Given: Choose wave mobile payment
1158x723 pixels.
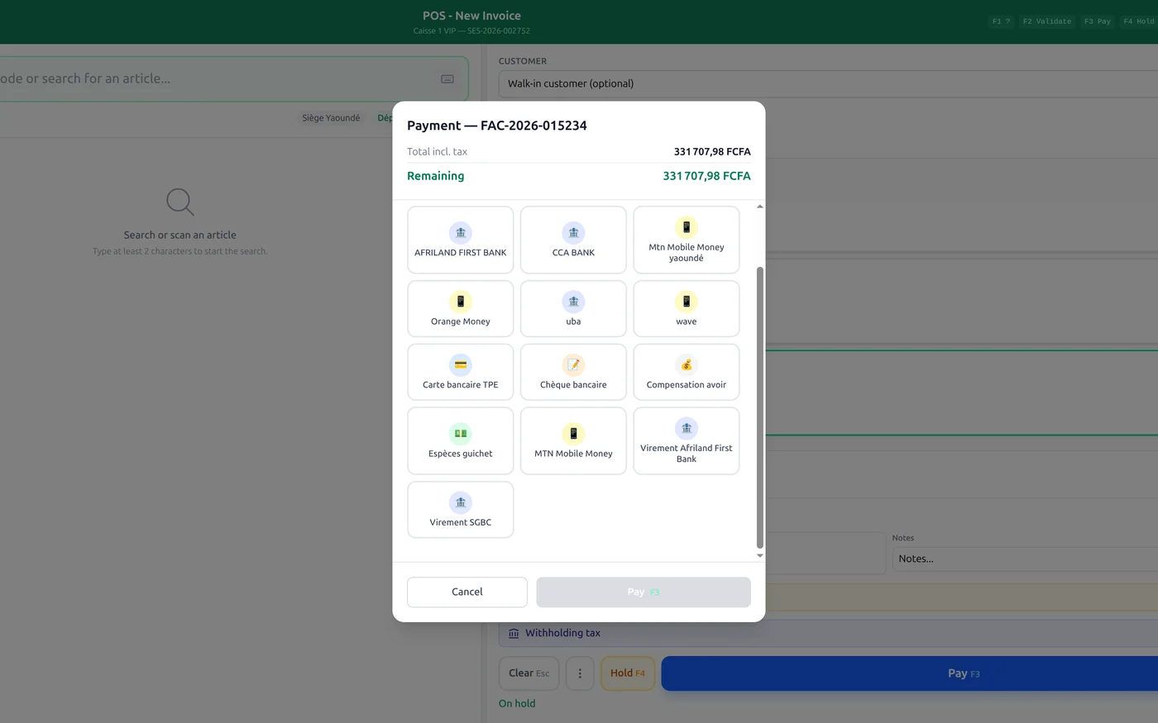Looking at the screenshot, I should click(x=687, y=309).
